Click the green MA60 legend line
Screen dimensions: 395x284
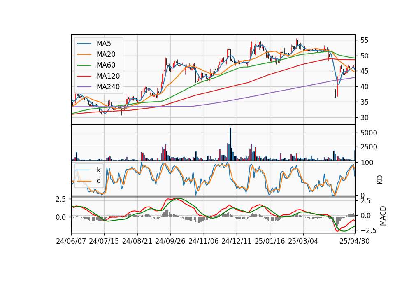pos(84,65)
